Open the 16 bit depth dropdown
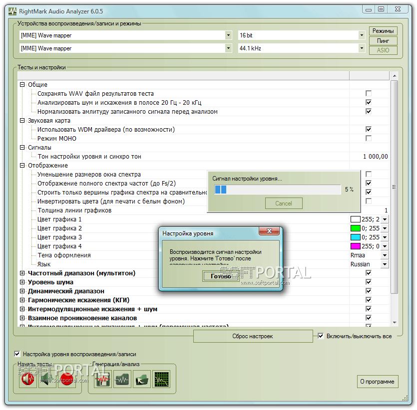 362,35
